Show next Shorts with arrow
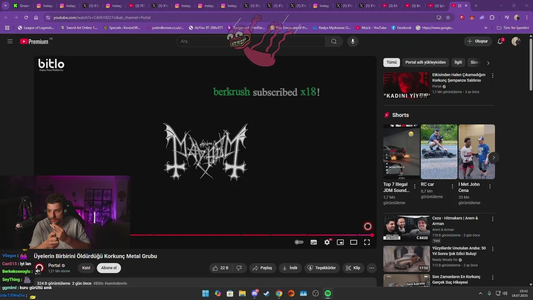 tap(493, 157)
